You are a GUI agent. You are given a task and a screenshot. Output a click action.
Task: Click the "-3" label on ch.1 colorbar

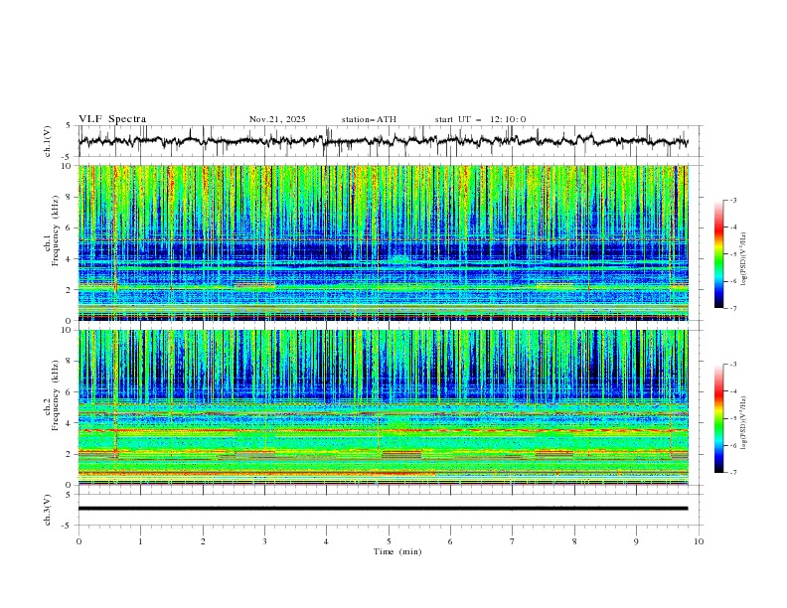click(x=733, y=200)
